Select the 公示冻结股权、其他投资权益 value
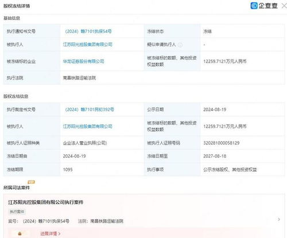The image size is (287, 238). pyautogui.click(x=230, y=170)
